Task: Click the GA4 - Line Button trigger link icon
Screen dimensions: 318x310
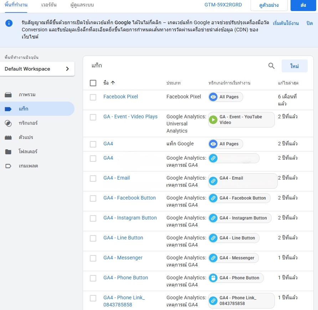Action: 213,238
